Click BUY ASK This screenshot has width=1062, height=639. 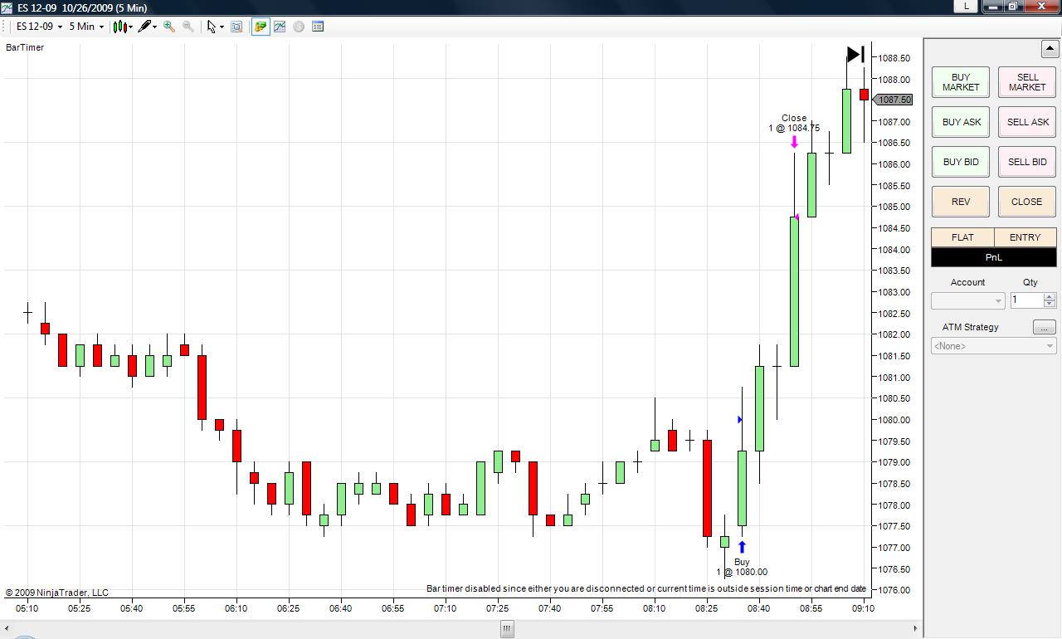961,122
